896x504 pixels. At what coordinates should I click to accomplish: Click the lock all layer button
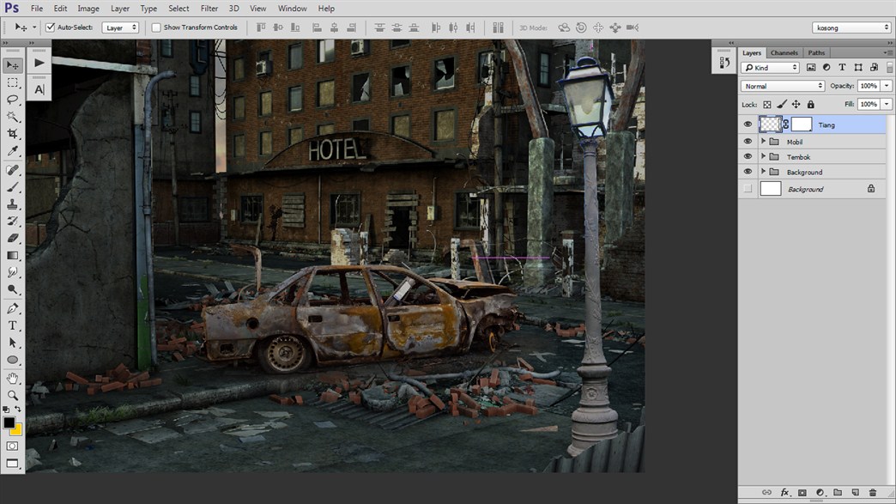pos(810,104)
